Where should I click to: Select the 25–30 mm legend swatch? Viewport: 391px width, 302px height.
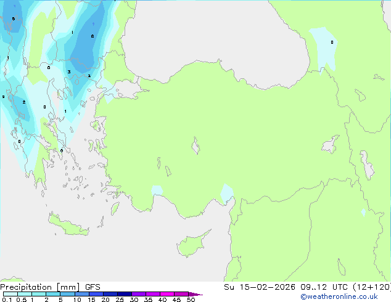pyautogui.click(x=125, y=294)
